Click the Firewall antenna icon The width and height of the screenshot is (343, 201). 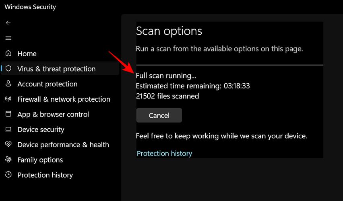click(x=8, y=99)
